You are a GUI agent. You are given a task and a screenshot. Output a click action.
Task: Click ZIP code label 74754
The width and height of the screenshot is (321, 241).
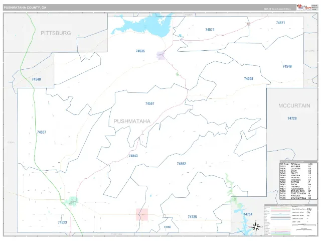(x=248, y=214)
